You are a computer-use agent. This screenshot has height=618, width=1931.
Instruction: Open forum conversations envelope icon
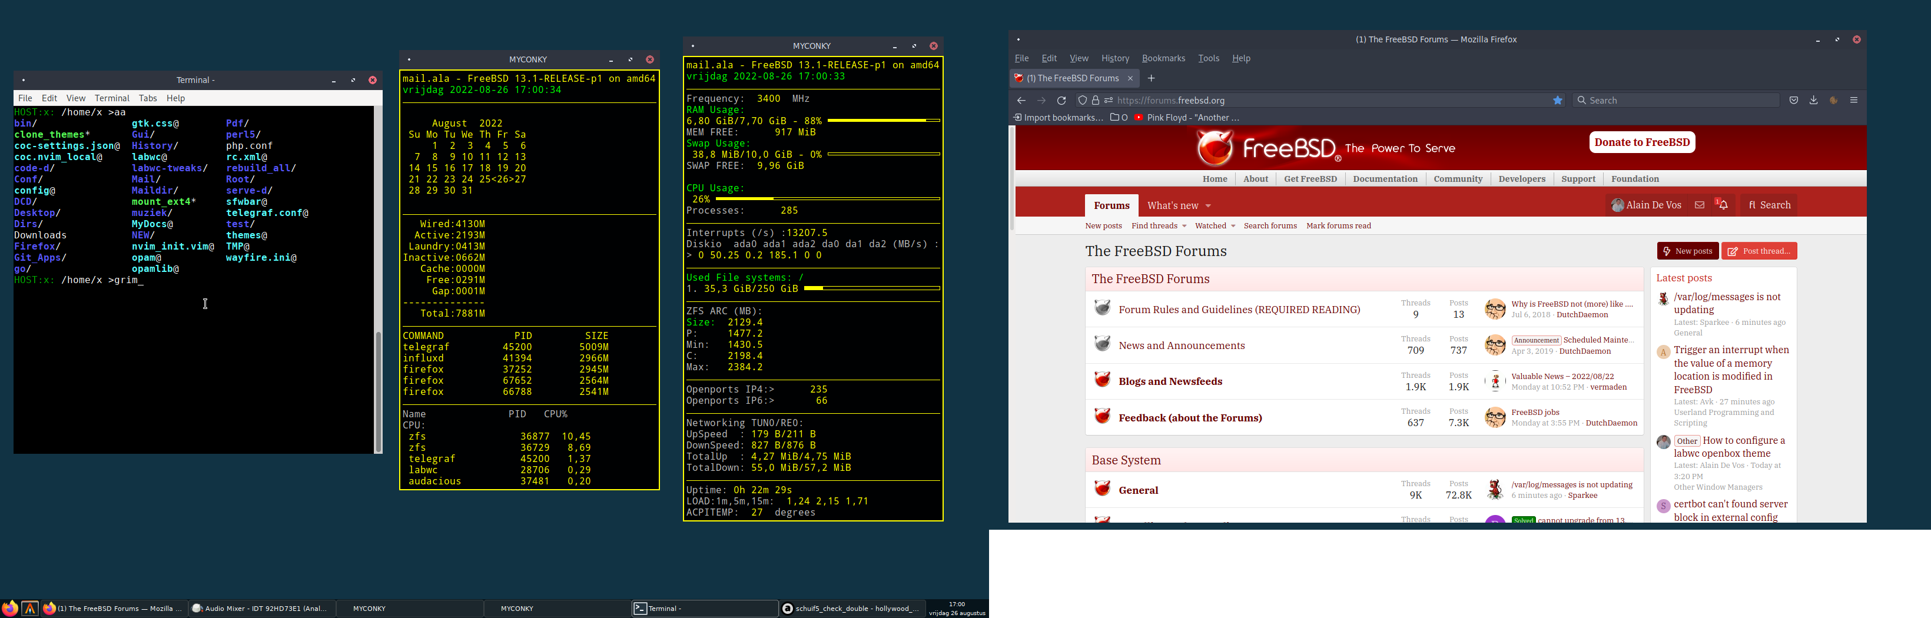point(1700,205)
